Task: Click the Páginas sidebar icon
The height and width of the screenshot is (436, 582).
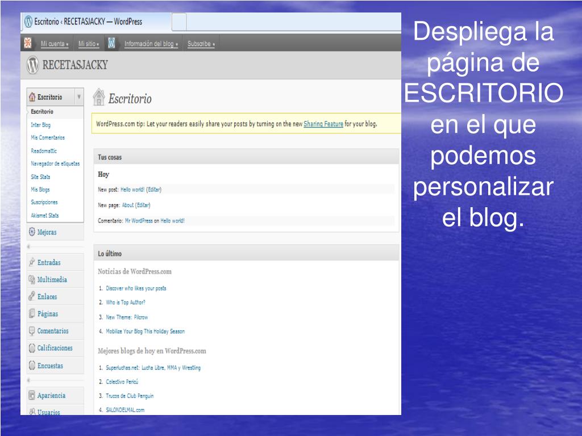Action: coord(32,313)
